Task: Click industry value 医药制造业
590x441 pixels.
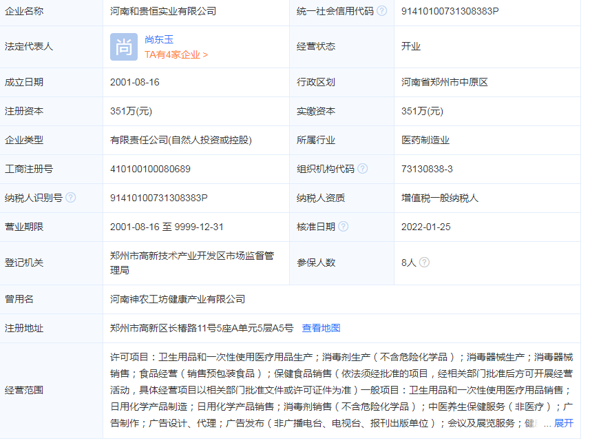Action: click(x=425, y=140)
